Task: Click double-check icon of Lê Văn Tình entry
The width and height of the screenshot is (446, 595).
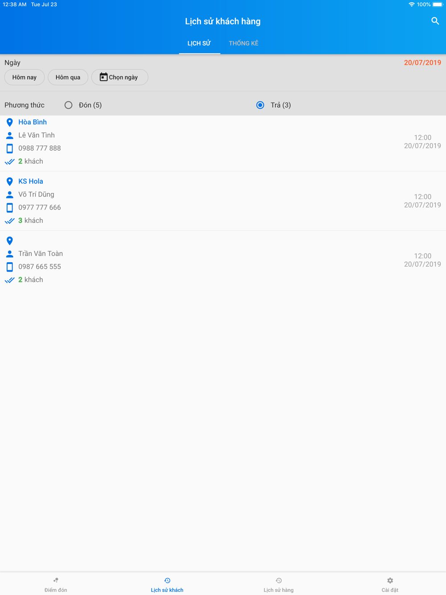Action: pos(10,161)
